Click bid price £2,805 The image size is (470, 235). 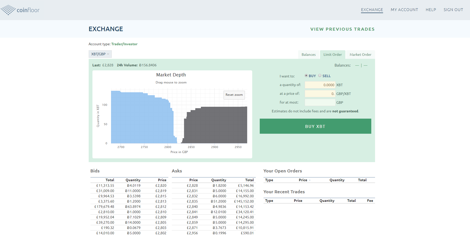(x=161, y=222)
